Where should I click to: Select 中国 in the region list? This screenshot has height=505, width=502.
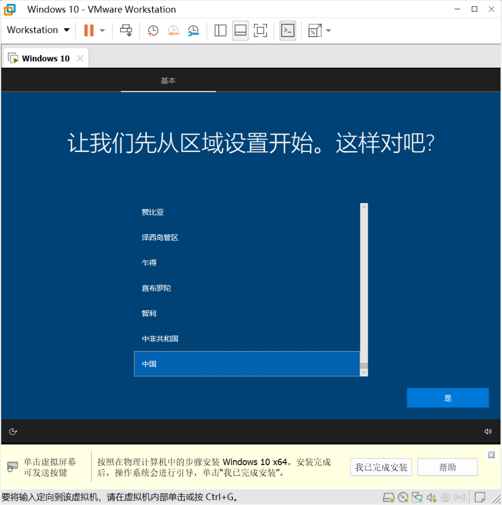tap(247, 364)
